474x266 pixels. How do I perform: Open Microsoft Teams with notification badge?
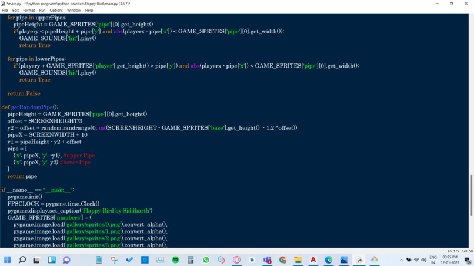click(x=267, y=260)
